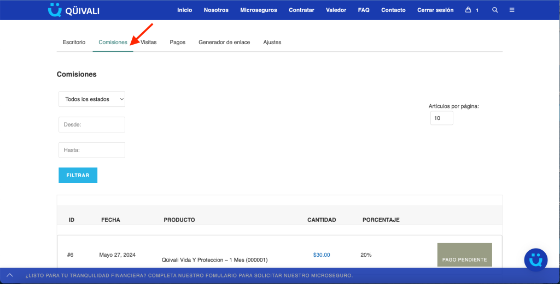Switch to the Visitas tab
The image size is (560, 284).
coord(149,42)
